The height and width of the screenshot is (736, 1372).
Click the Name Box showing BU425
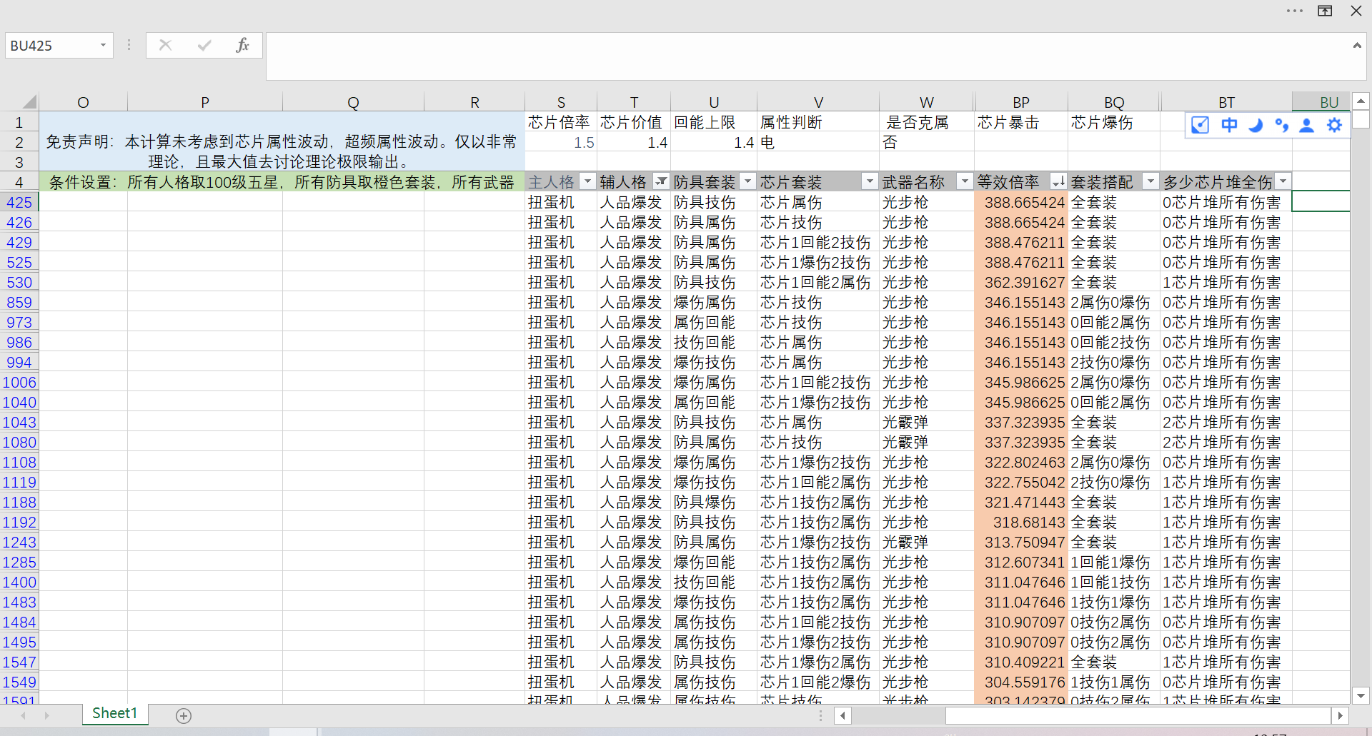(51, 45)
